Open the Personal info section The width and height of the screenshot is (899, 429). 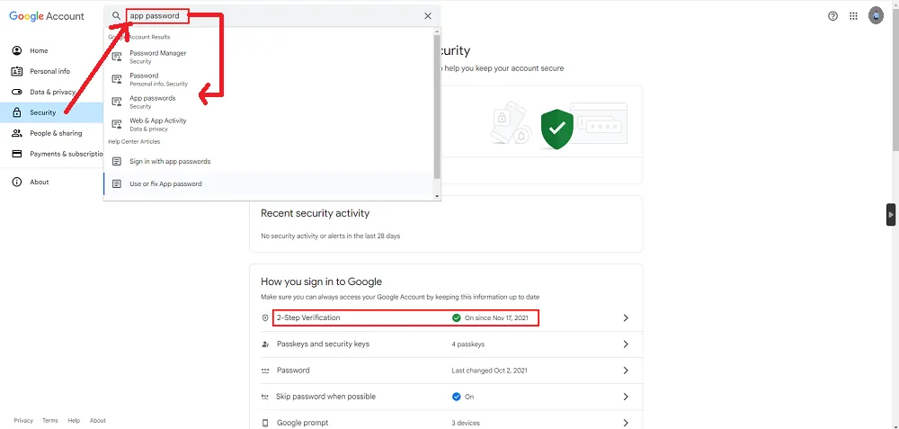pyautogui.click(x=49, y=71)
